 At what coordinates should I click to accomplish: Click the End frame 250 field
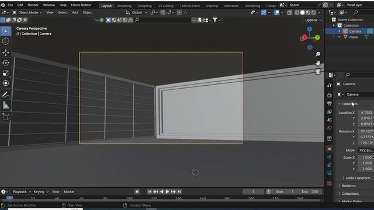click(310, 192)
